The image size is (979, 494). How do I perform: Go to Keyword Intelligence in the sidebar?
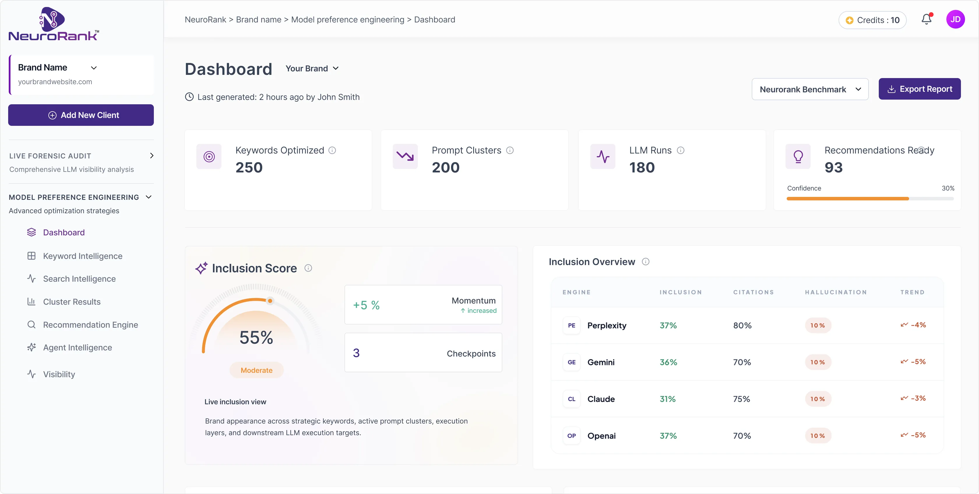coord(82,256)
